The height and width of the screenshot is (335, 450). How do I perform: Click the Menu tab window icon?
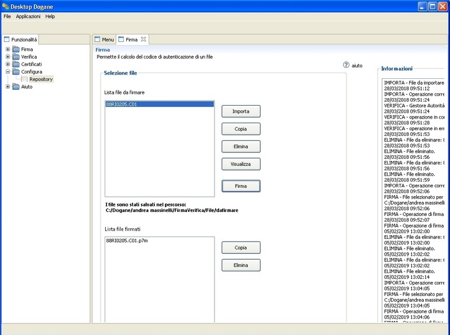tap(97, 39)
